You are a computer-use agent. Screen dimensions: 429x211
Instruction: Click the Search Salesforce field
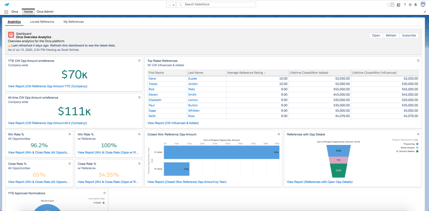(x=216, y=4)
